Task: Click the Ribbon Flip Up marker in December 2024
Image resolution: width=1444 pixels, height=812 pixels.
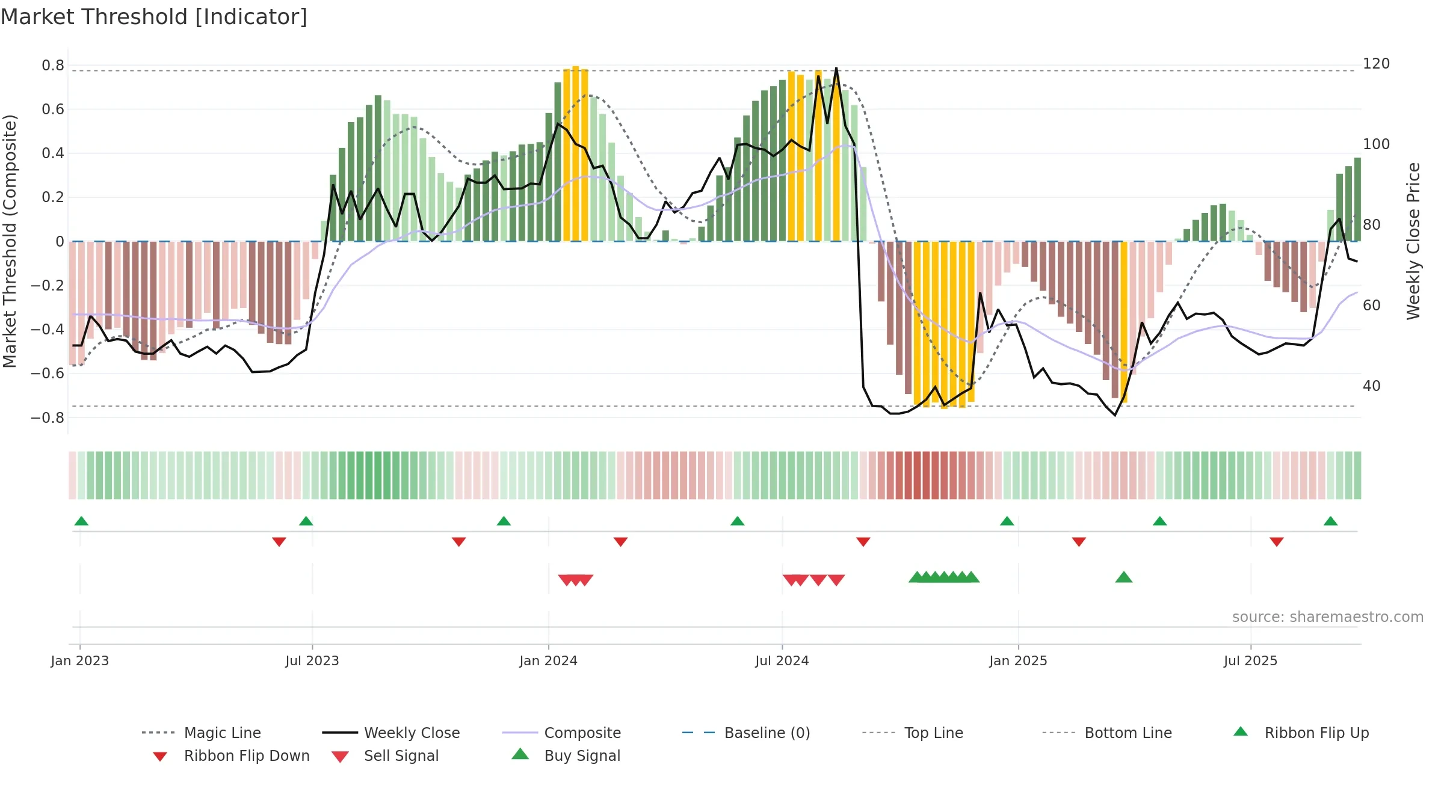Action: click(1007, 521)
